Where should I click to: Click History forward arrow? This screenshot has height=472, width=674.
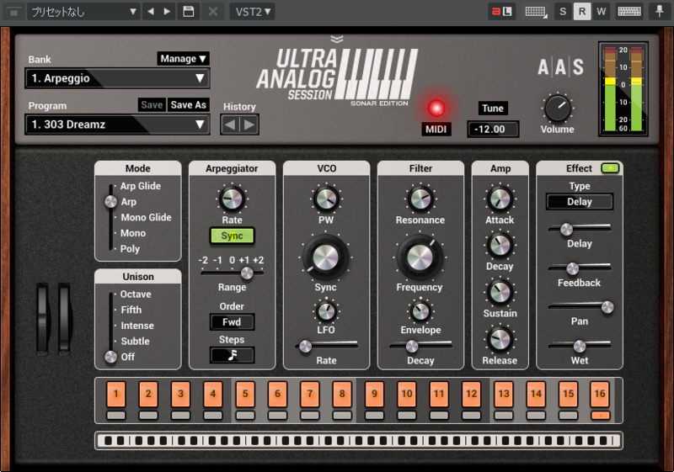coord(249,125)
